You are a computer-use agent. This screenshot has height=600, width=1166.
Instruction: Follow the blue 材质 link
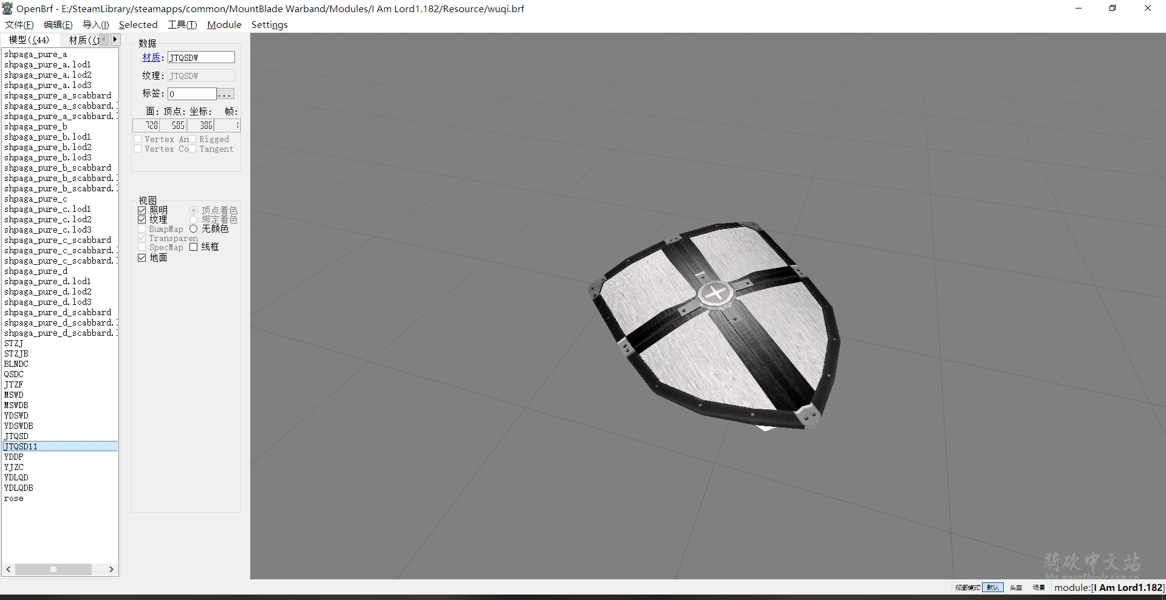(151, 58)
